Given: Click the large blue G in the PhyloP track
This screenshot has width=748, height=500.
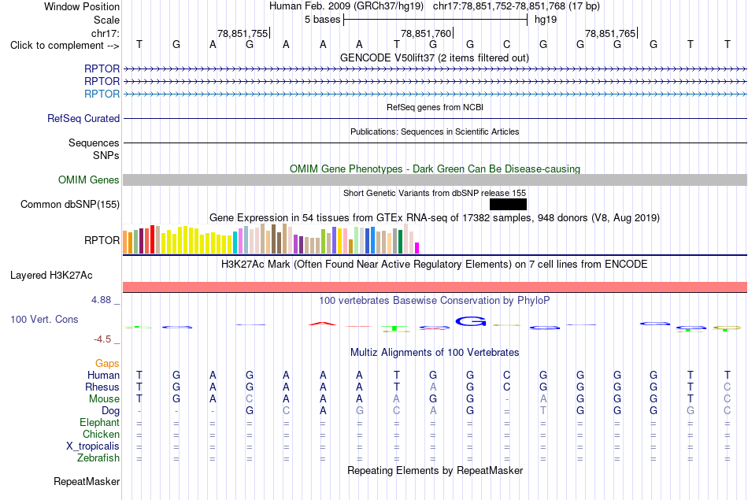Looking at the screenshot, I should pyautogui.click(x=470, y=321).
